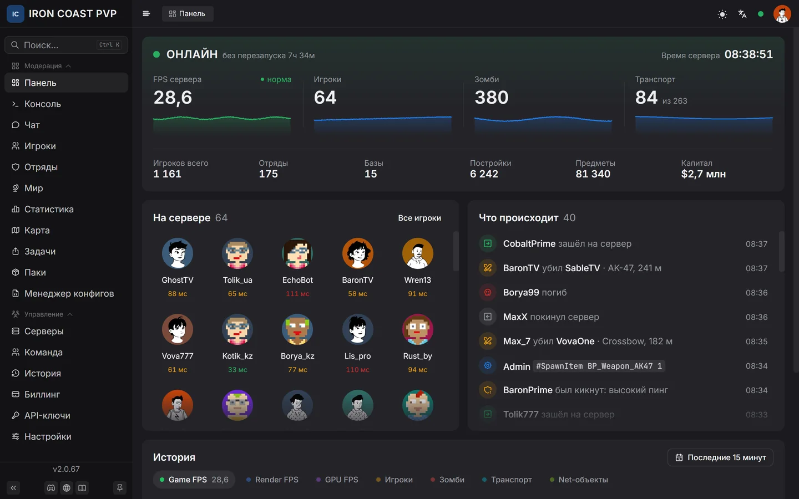Select the Панель breadcrumb tab in header
The width and height of the screenshot is (799, 499).
coord(188,14)
